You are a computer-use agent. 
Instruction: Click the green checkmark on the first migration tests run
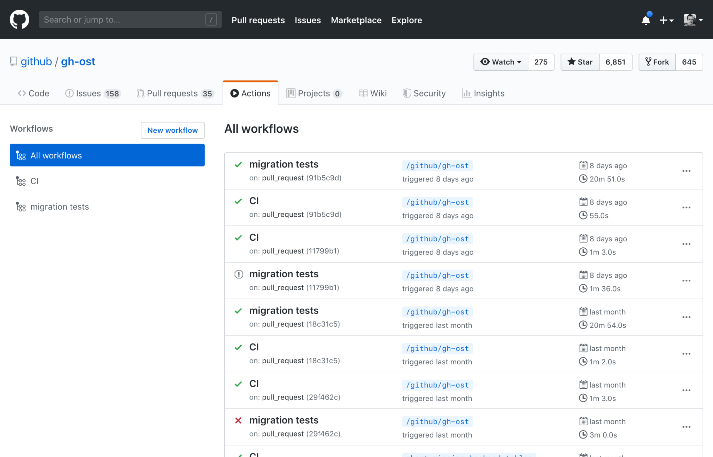238,164
